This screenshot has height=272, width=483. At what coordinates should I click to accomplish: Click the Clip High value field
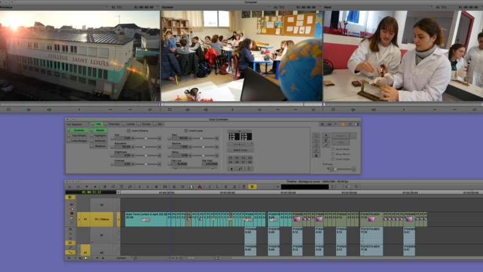coord(210,164)
